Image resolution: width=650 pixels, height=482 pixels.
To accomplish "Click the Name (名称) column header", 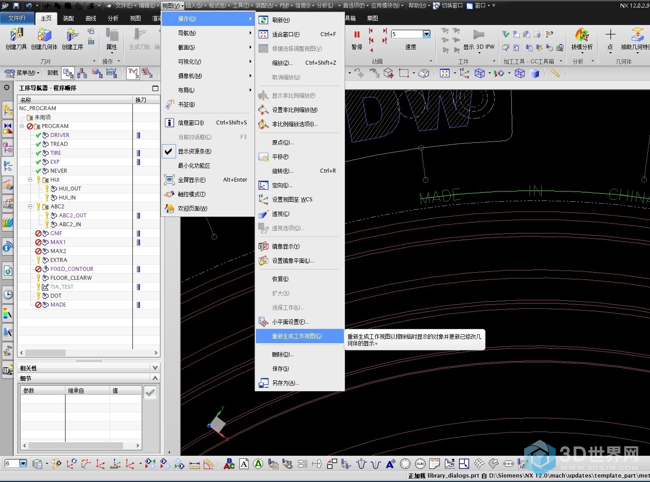I will pos(75,100).
